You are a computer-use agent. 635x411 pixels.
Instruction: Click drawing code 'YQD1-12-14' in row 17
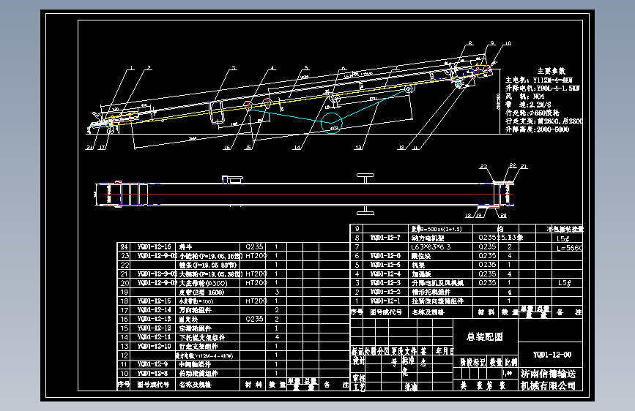(x=154, y=310)
